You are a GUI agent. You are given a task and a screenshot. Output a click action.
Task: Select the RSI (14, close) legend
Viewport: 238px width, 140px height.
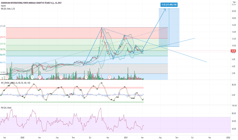point(6,108)
